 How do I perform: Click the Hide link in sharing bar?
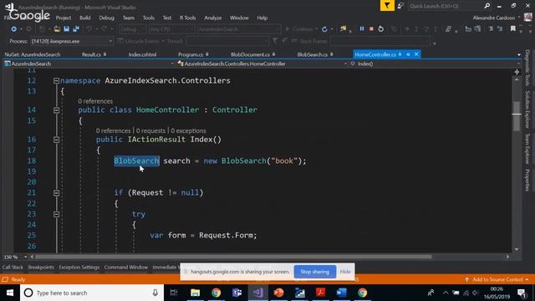point(345,272)
